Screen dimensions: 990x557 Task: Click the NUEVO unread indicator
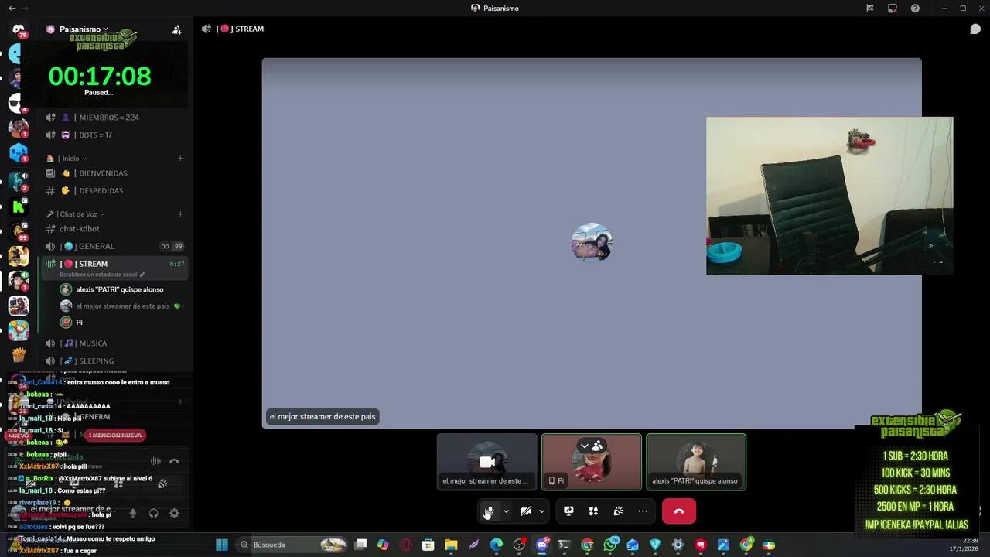19,436
